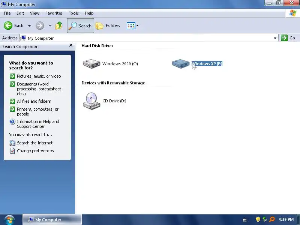
Task: Search All files and folders
Action: [34, 101]
